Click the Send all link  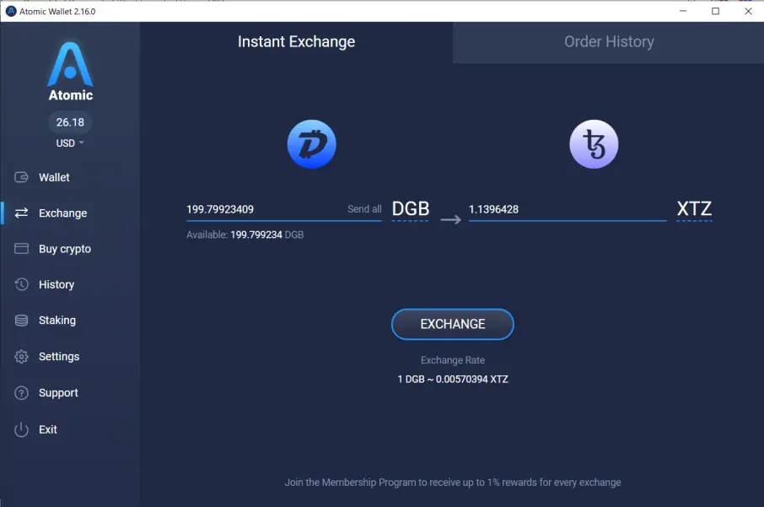tap(364, 209)
